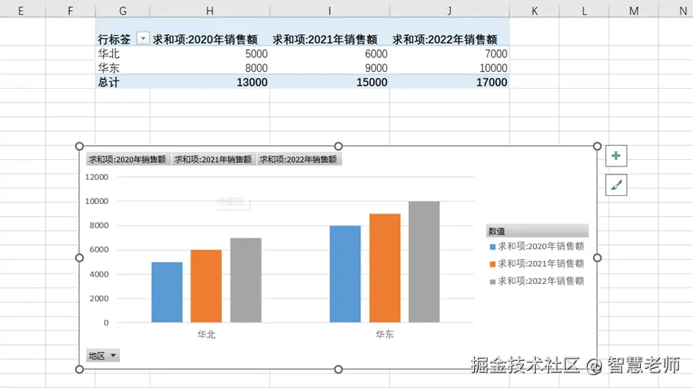Select the table cell containing 10000
Screen dimensions: 693x388
pos(449,67)
